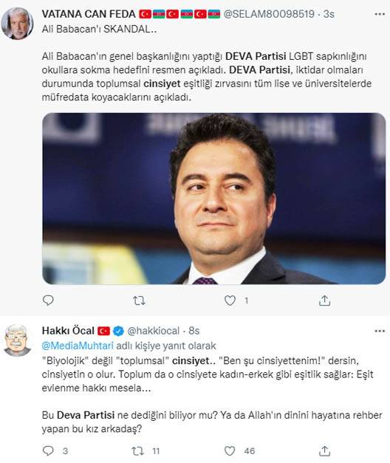This screenshot has width=390, height=463.
Task: Retweet the VATANA CAN FEDA tweet
Action: pos(139,301)
